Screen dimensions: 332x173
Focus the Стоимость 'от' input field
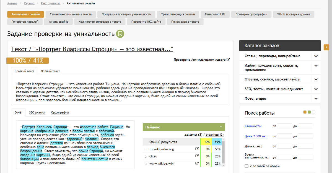284,126
